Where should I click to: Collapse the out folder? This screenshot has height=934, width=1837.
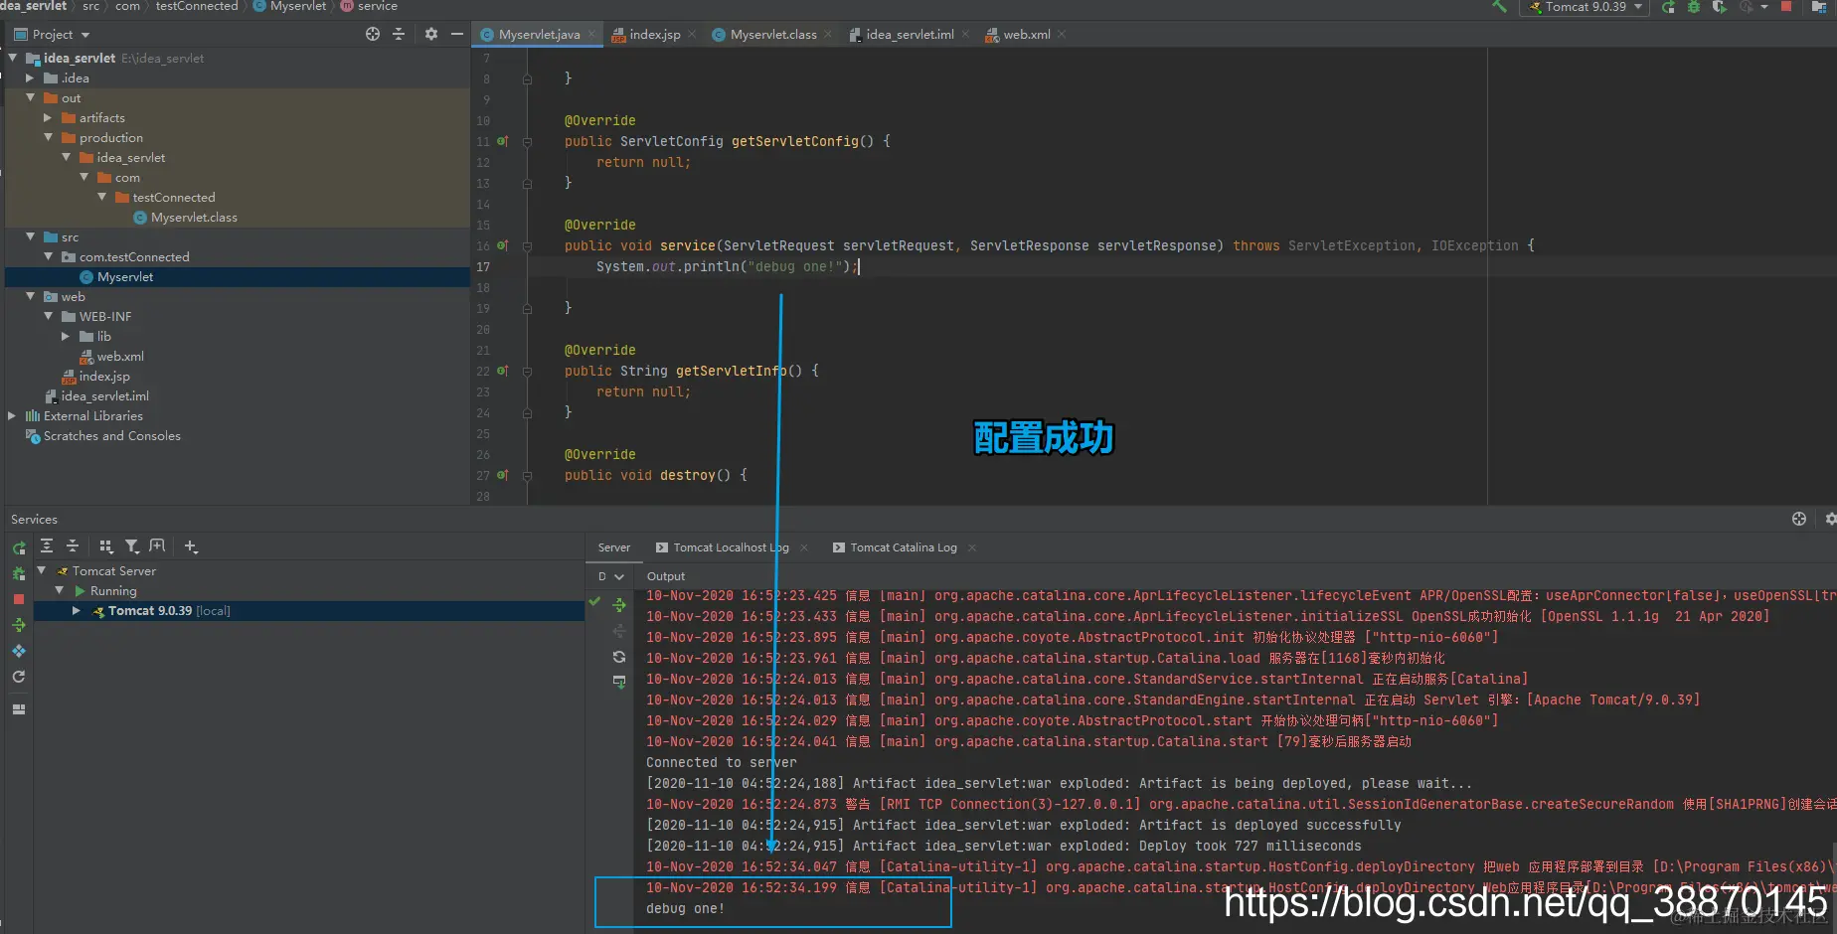coord(30,97)
